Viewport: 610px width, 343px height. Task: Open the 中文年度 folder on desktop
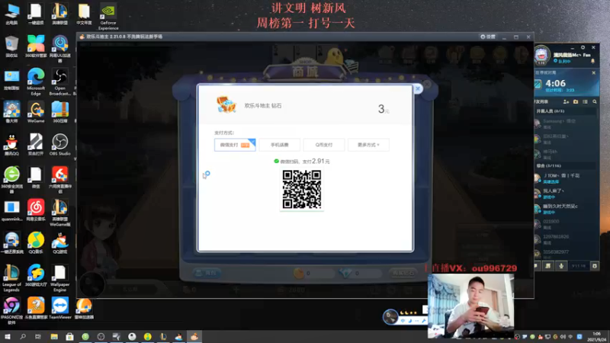84,14
